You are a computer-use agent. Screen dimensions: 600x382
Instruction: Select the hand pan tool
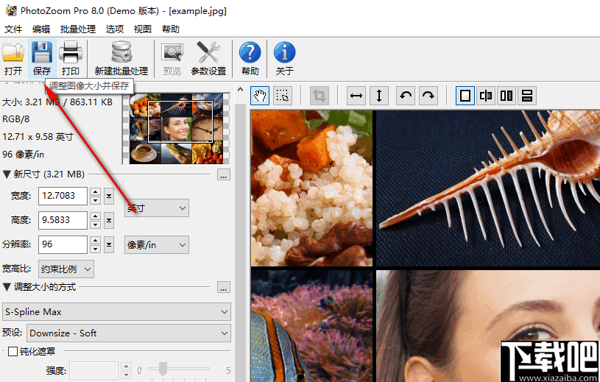(260, 96)
